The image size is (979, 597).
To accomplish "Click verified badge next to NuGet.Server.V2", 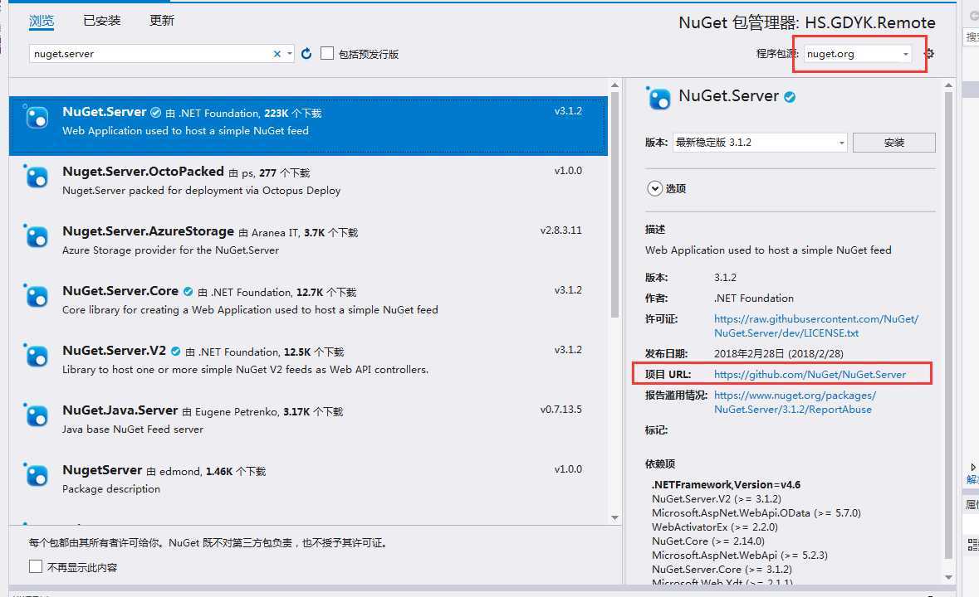I will tap(175, 351).
